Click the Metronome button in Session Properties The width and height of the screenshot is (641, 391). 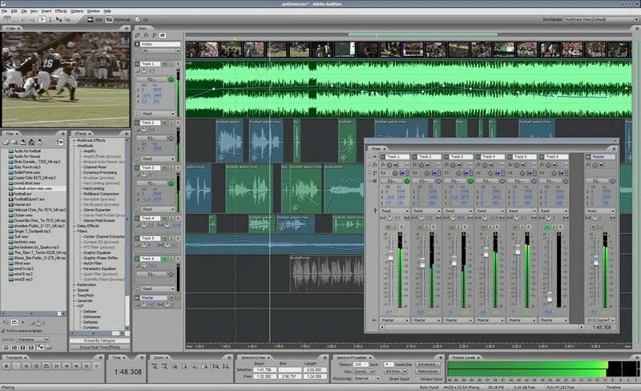(x=428, y=371)
